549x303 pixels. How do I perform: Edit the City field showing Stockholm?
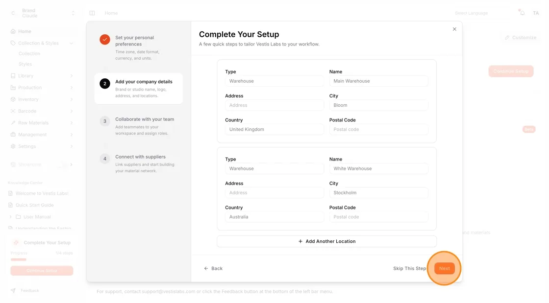tap(378, 192)
